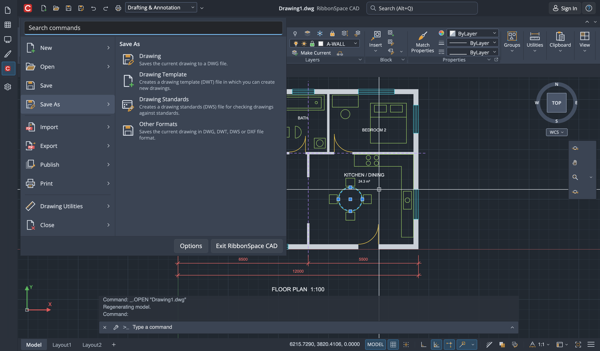Click the plot printer icon in toolbar
This screenshot has height=351, width=600.
(118, 8)
